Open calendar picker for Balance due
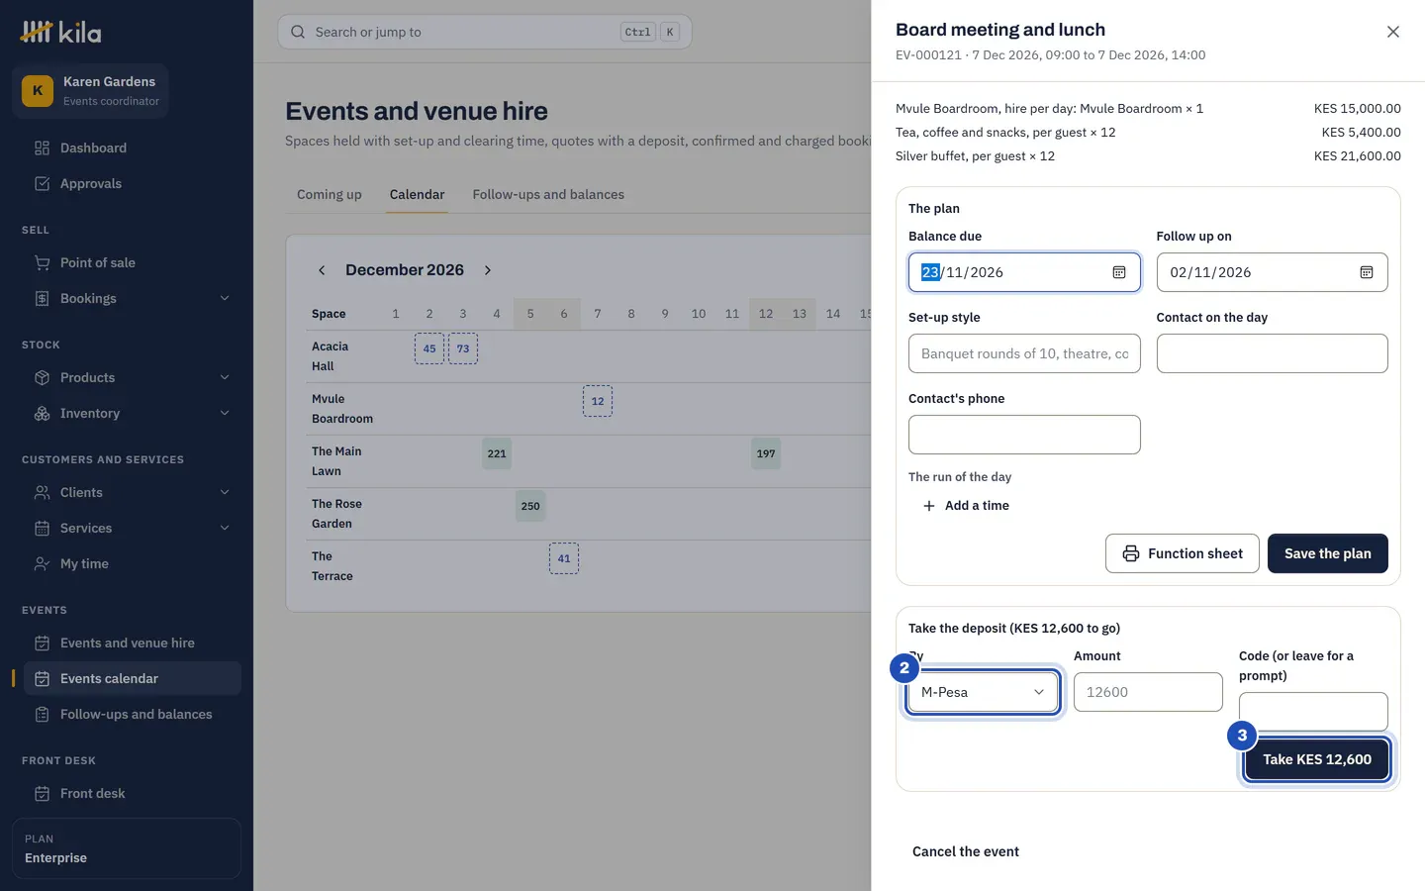This screenshot has height=891, width=1425. [1119, 272]
